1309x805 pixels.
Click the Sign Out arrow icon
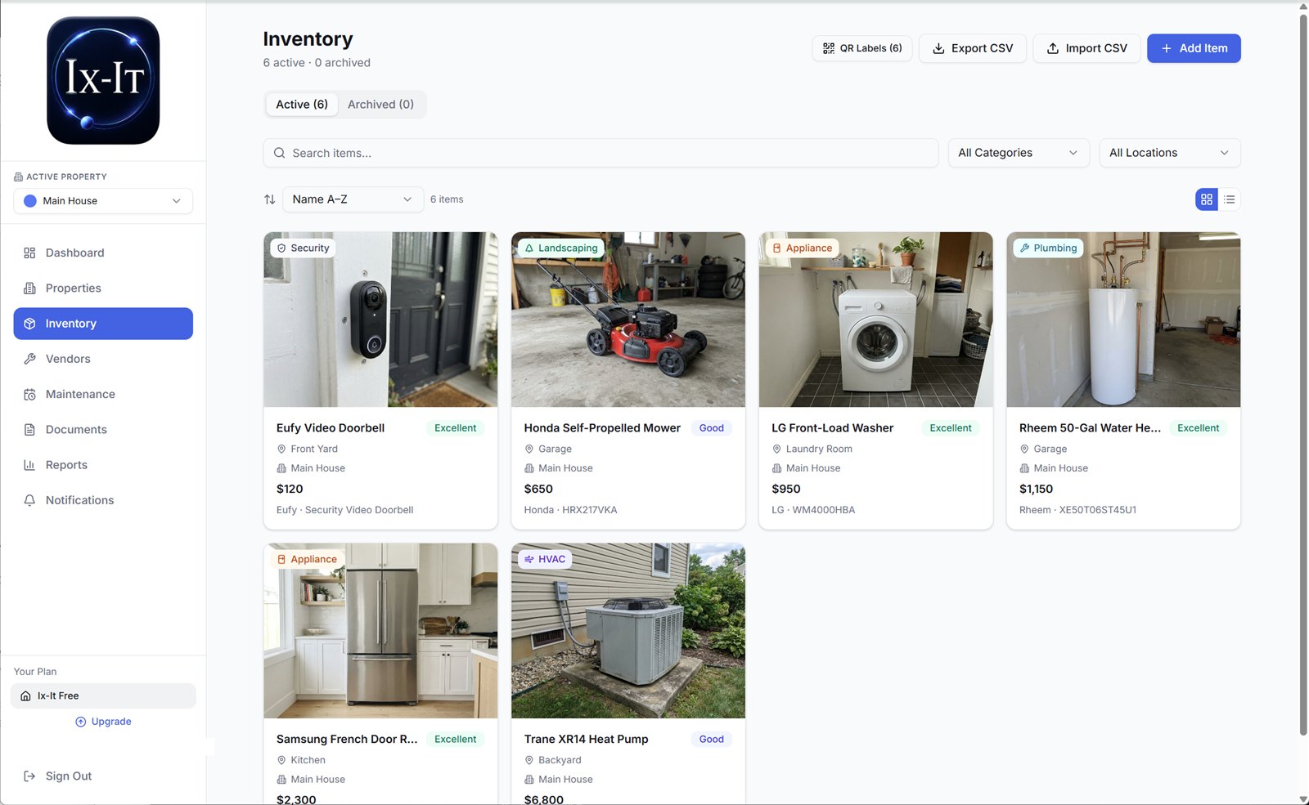click(29, 776)
